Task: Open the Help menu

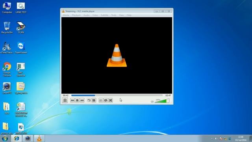Action: pyautogui.click(x=129, y=15)
